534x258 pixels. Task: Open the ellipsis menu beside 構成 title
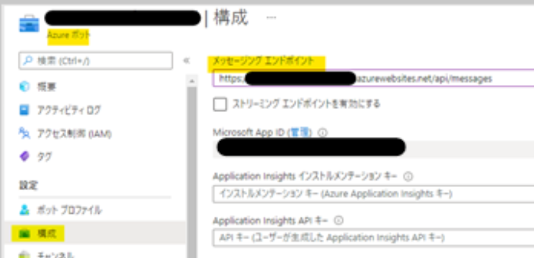point(271,18)
